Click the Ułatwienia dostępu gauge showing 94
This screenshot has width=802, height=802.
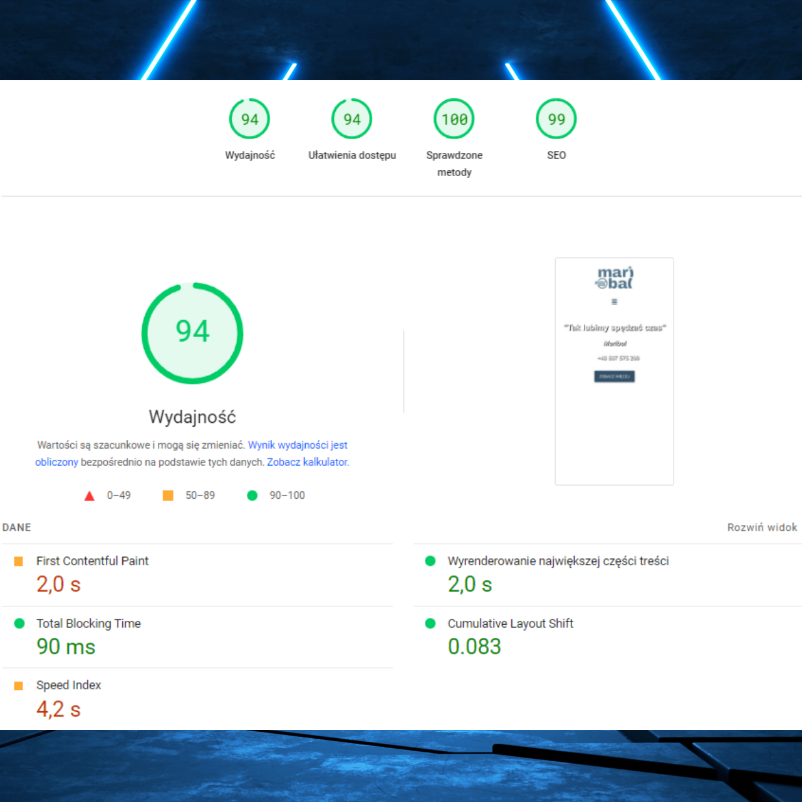(x=352, y=118)
